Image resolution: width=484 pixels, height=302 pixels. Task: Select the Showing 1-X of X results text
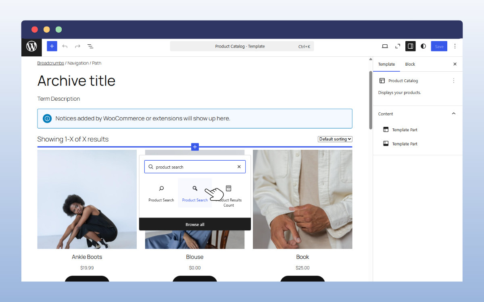click(73, 139)
